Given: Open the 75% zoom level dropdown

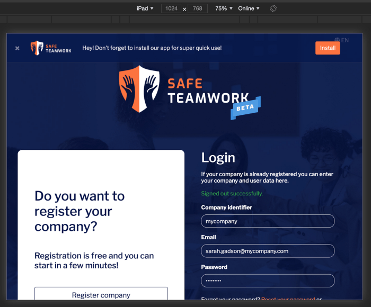Looking at the screenshot, I should click(224, 8).
